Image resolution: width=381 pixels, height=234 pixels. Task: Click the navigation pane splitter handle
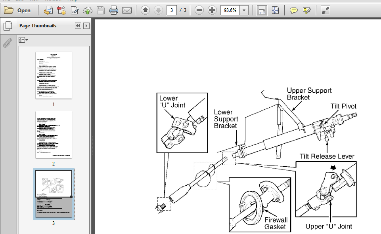pyautogui.click(x=93, y=146)
